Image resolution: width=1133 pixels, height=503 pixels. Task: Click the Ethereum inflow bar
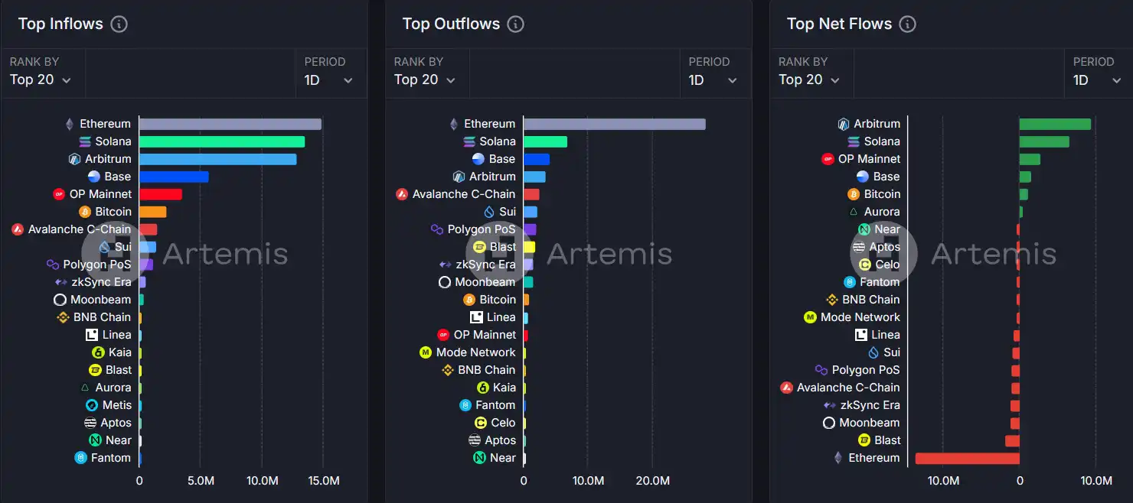(230, 124)
